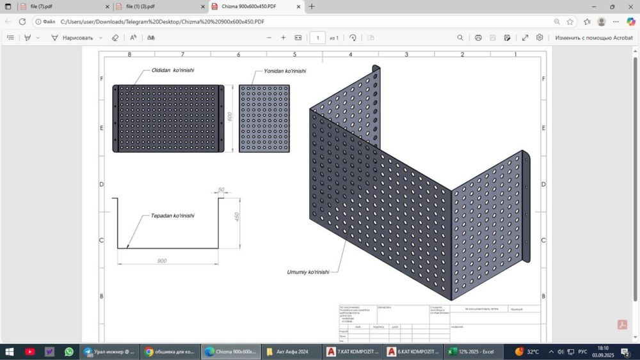The width and height of the screenshot is (640, 360).
Task: Click the red Acrobat floating icon
Action: pyautogui.click(x=622, y=325)
